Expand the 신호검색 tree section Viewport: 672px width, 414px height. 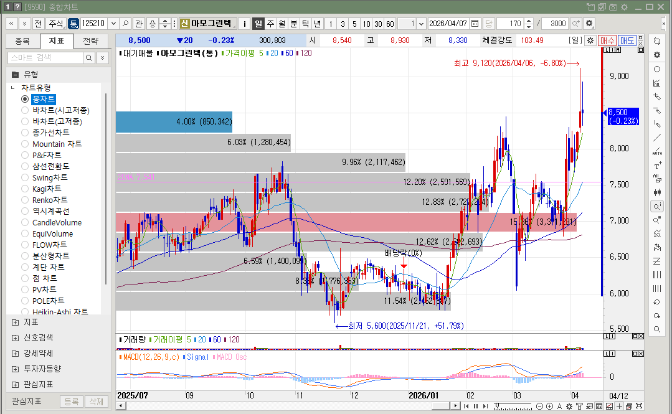pos(16,337)
